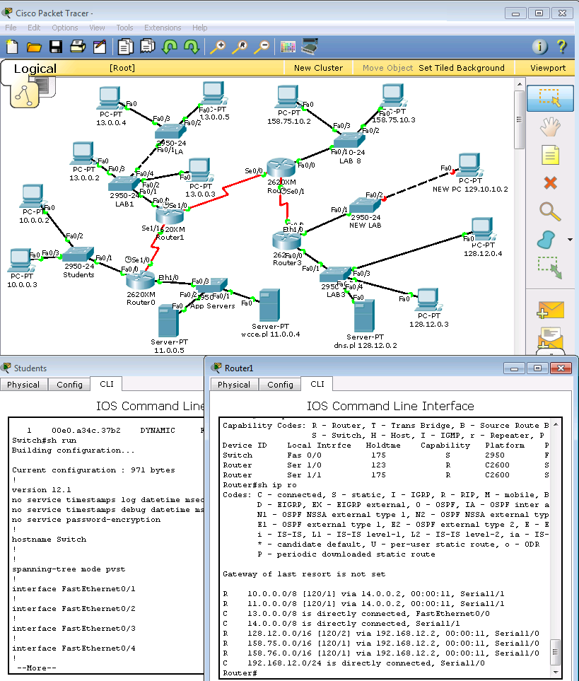Click the Copy toolbar icon

125,47
